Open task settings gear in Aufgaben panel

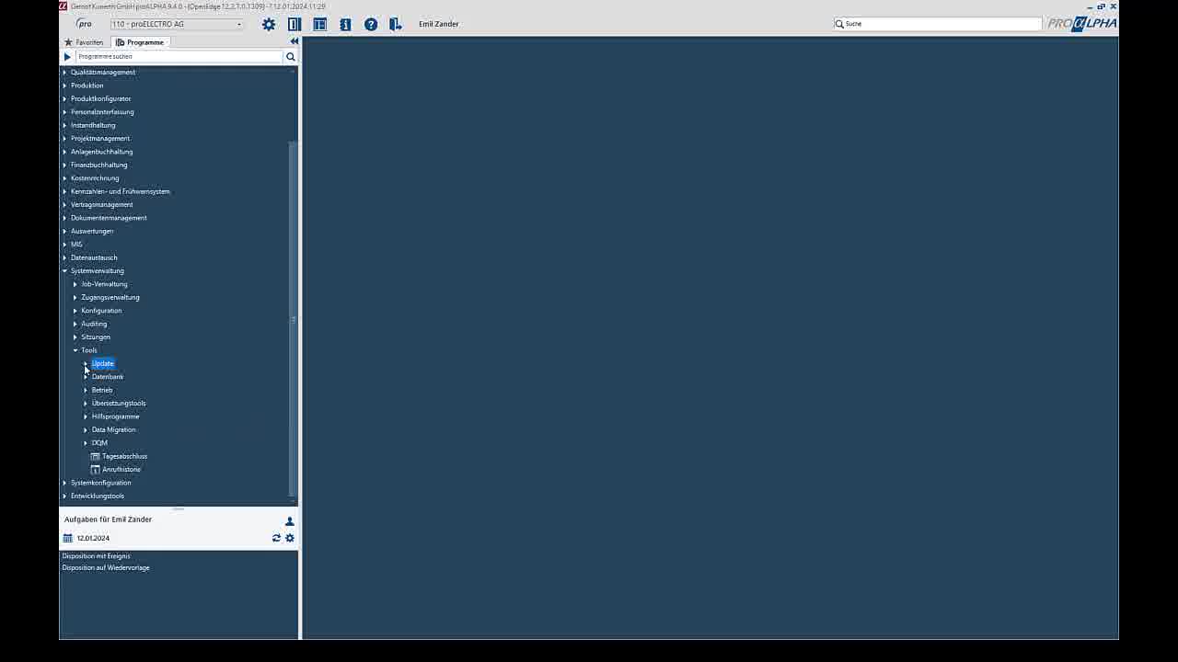coord(290,538)
